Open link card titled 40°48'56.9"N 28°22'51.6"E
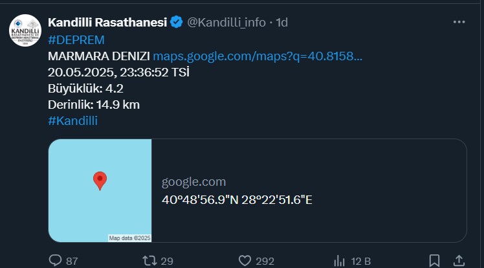 tap(258, 190)
